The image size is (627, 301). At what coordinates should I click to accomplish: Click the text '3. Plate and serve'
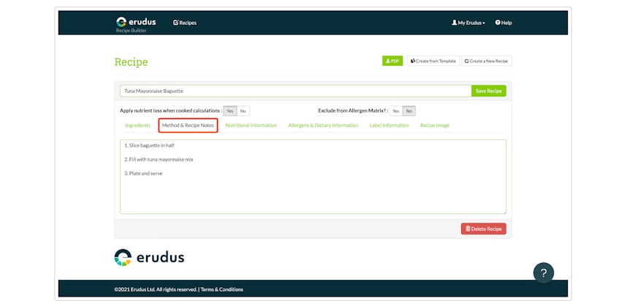point(143,173)
